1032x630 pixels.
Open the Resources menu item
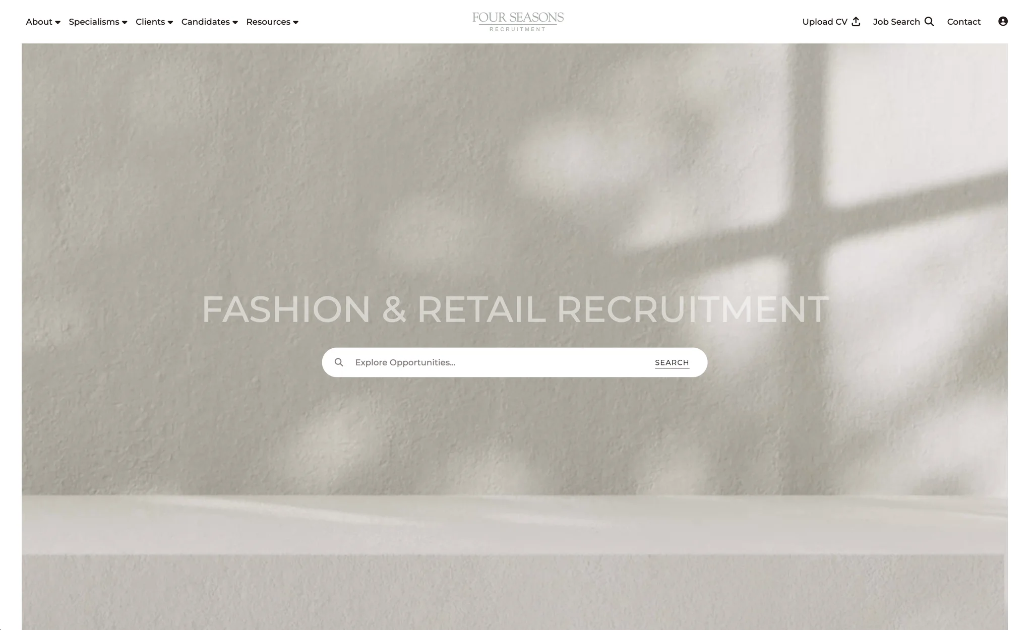point(268,22)
